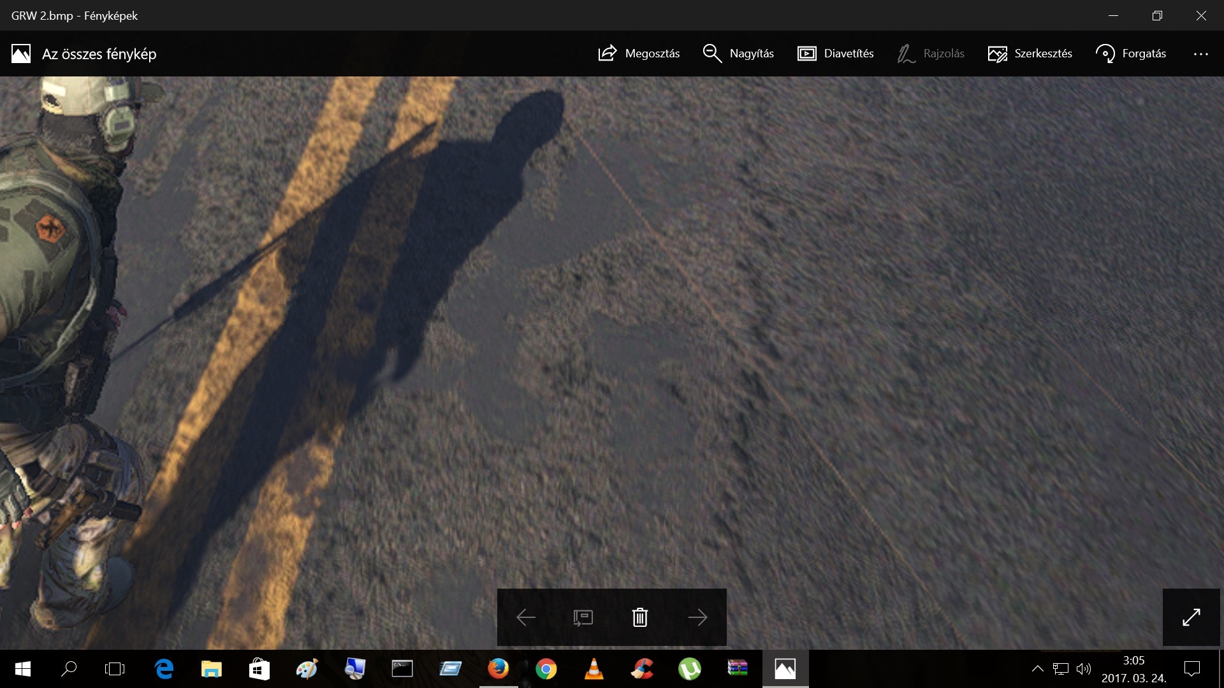Expand photo to full screen arrow icon
This screenshot has width=1224, height=688.
pos(1191,617)
